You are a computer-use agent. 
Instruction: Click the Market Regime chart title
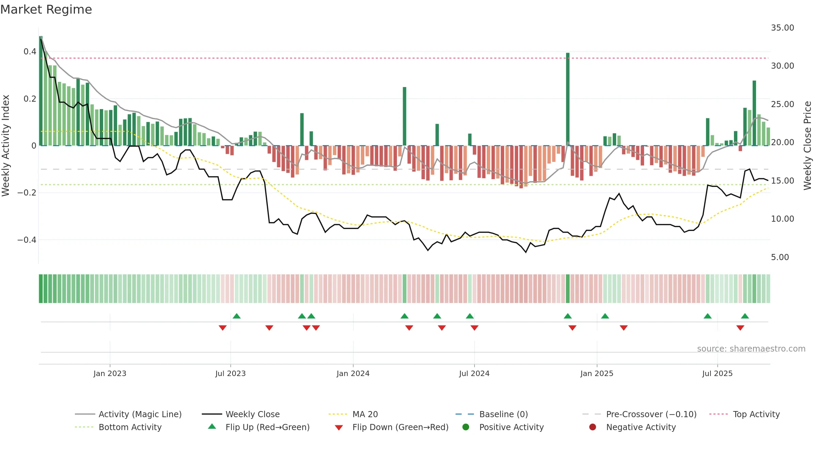coord(46,10)
